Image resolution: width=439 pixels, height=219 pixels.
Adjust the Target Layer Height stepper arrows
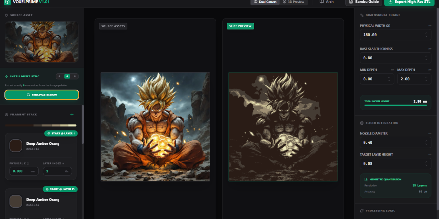click(426, 164)
